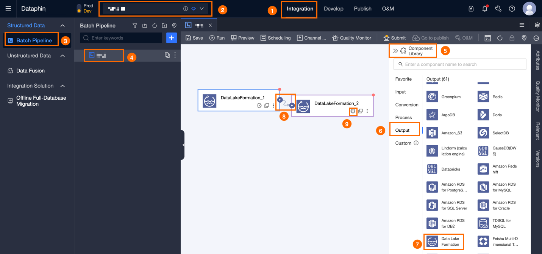Click the refresh icon in Batch Pipeline header
Image resolution: width=542 pixels, height=254 pixels.
[155, 26]
